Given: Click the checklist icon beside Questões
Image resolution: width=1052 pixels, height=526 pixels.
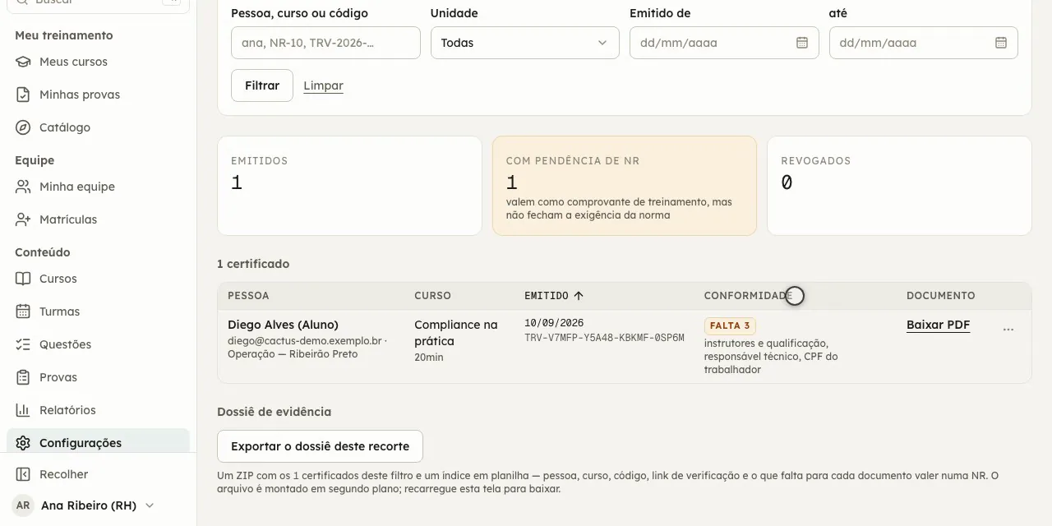Looking at the screenshot, I should (x=23, y=344).
